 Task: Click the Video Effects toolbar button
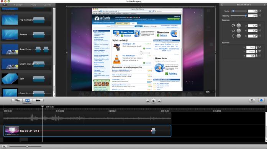click(x=28, y=100)
